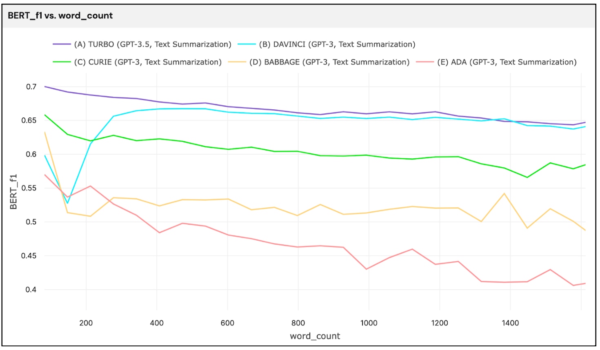Select the word_count x-axis title

coord(315,336)
